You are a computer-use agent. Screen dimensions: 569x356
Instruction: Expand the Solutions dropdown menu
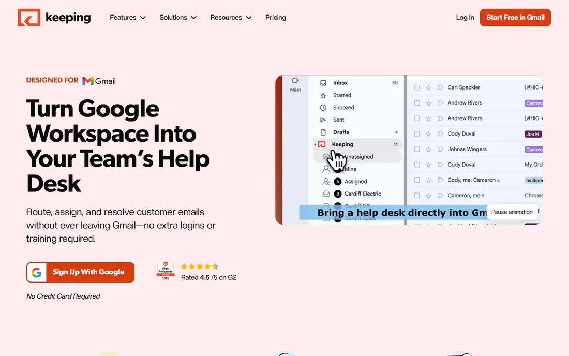(178, 18)
